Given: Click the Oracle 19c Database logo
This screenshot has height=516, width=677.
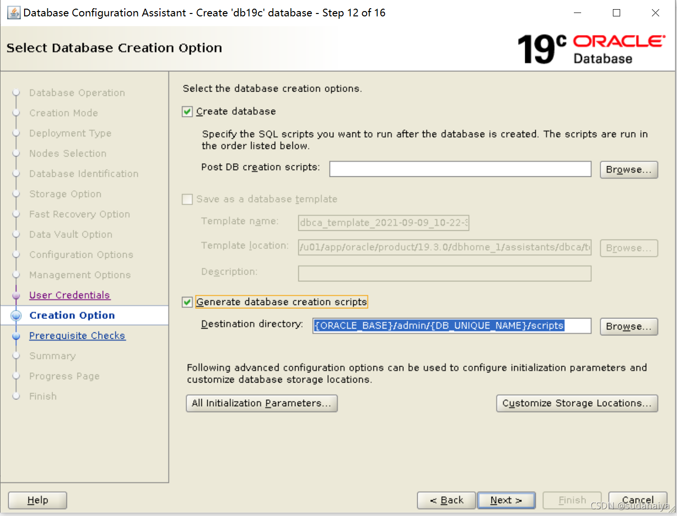Looking at the screenshot, I should pyautogui.click(x=591, y=49).
